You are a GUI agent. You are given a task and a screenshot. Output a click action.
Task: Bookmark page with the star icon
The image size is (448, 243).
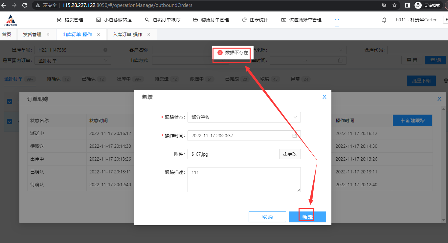click(394, 5)
